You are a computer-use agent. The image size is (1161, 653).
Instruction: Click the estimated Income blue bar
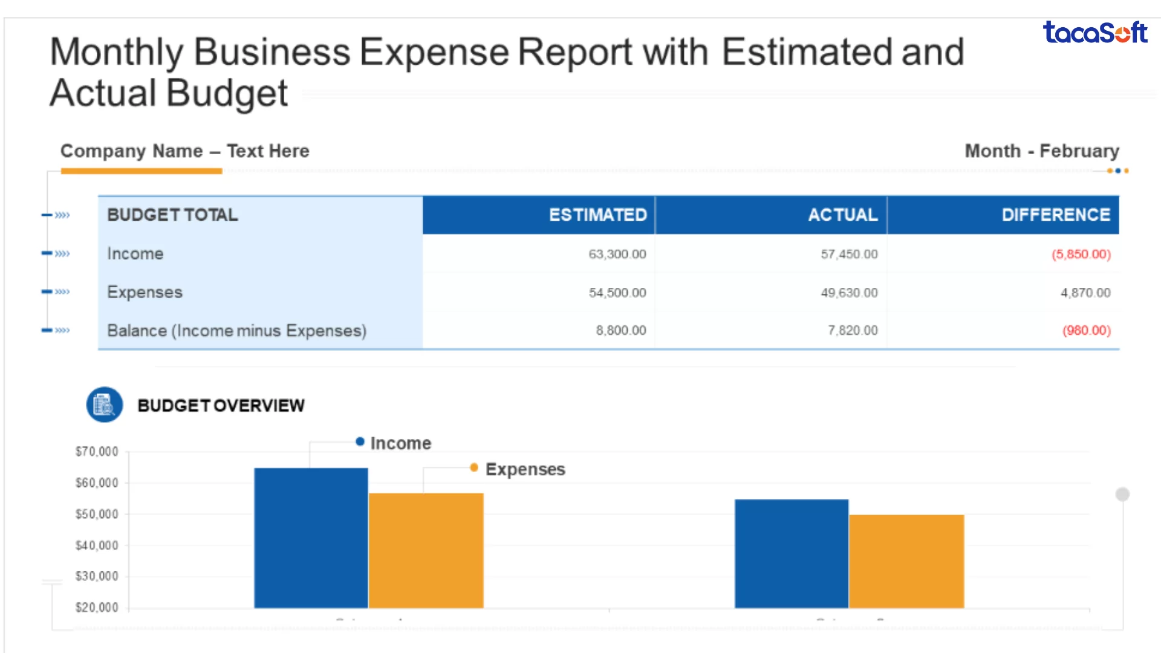[x=311, y=538]
